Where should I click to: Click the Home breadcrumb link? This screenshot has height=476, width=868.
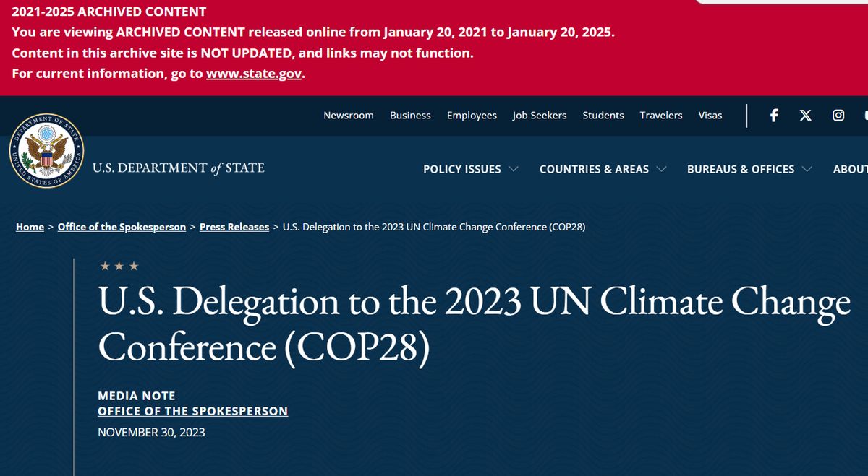click(x=30, y=227)
